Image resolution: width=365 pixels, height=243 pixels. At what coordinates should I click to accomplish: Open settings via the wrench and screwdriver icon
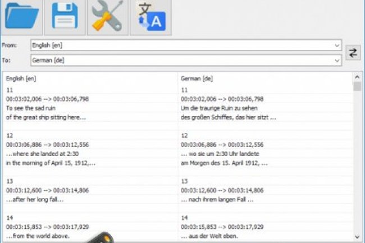pos(108,17)
